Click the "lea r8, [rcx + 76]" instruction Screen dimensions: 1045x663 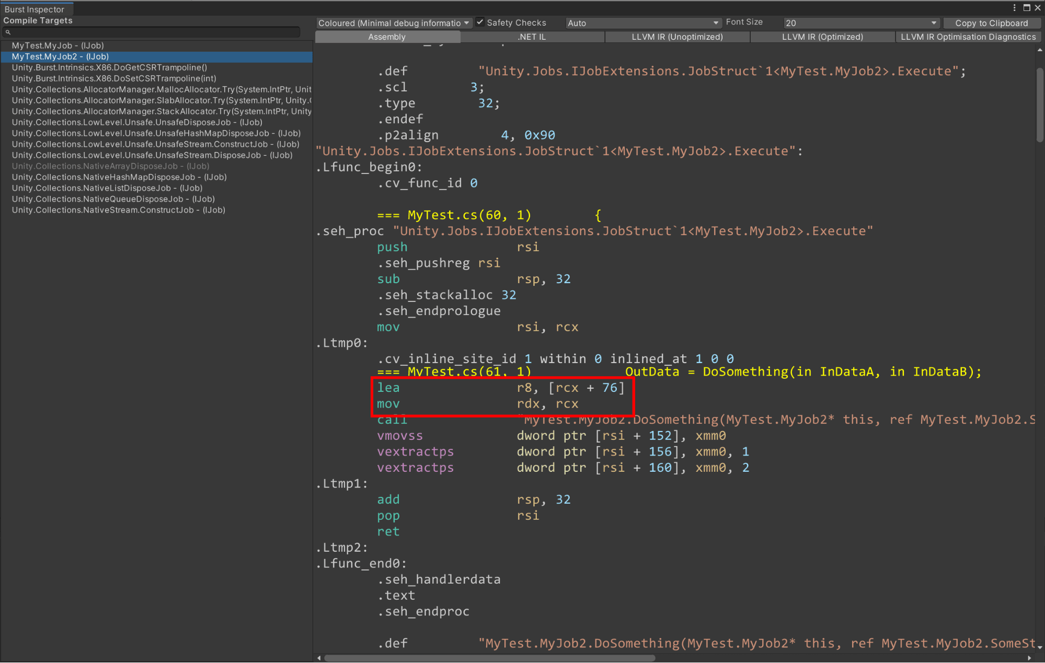[501, 388]
